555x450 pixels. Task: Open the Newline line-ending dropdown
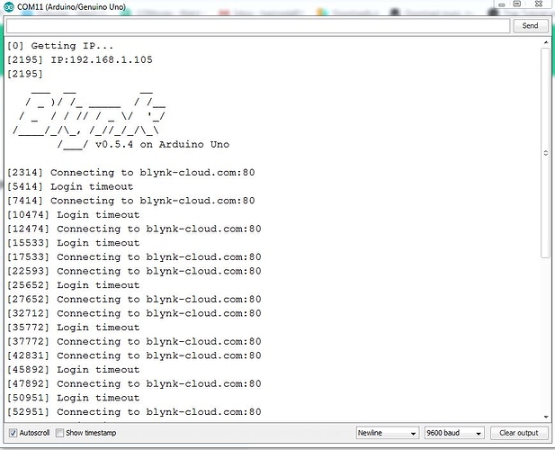coord(387,433)
